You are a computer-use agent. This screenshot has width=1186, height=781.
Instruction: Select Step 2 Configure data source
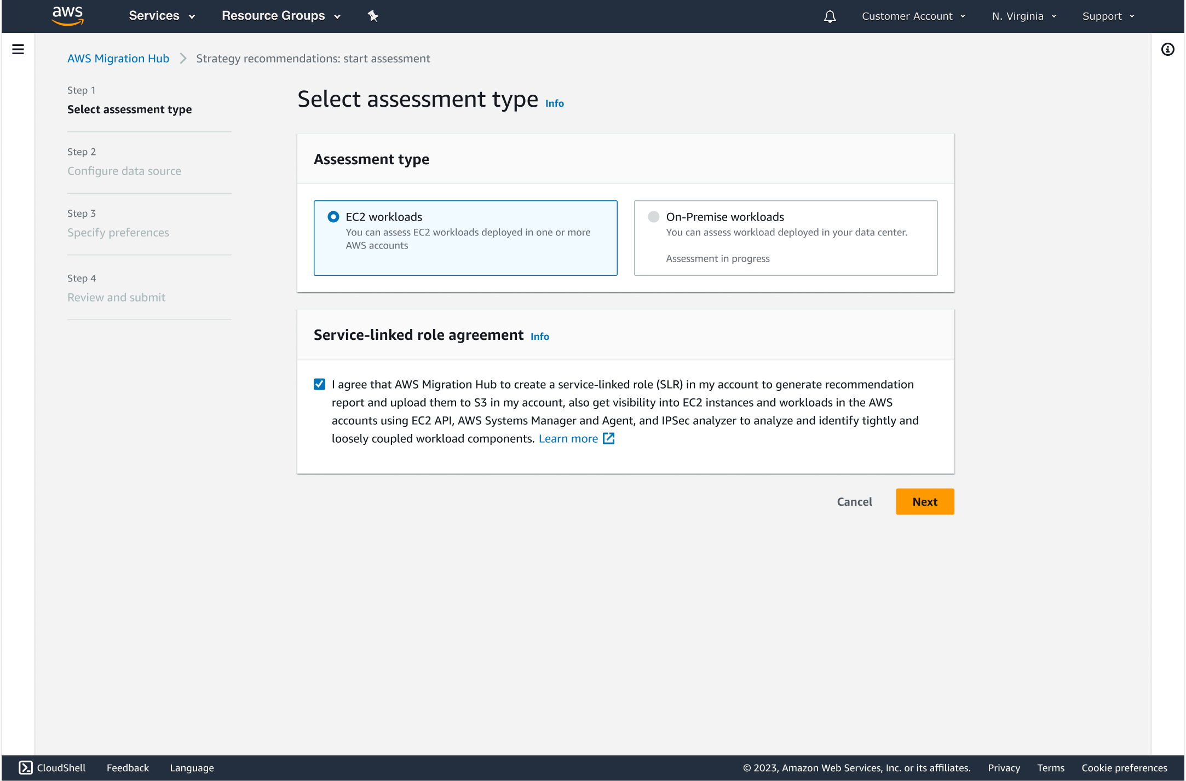coord(124,162)
